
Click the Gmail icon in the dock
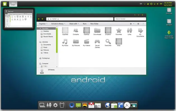[x=91, y=105]
